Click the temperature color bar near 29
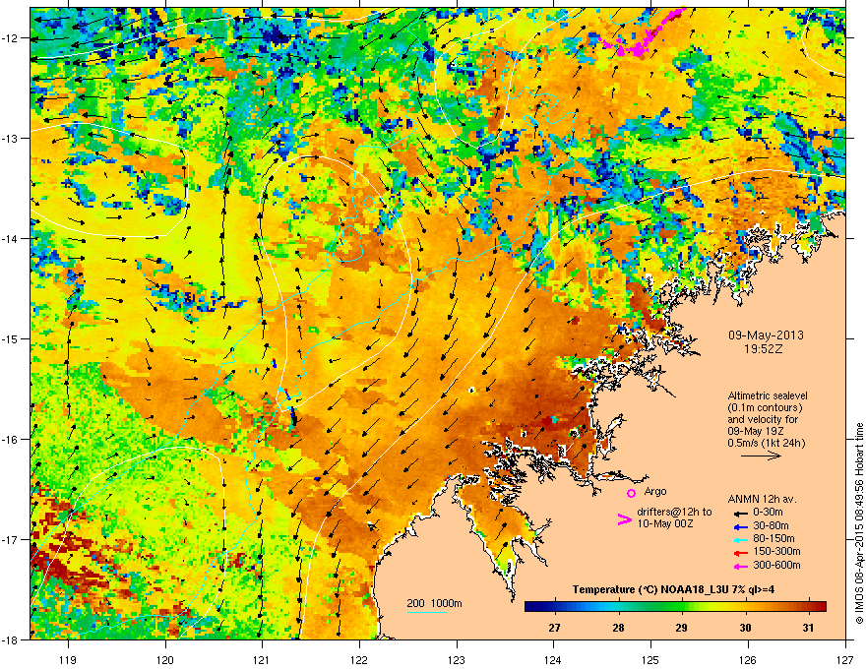866x669 pixels. 682,606
